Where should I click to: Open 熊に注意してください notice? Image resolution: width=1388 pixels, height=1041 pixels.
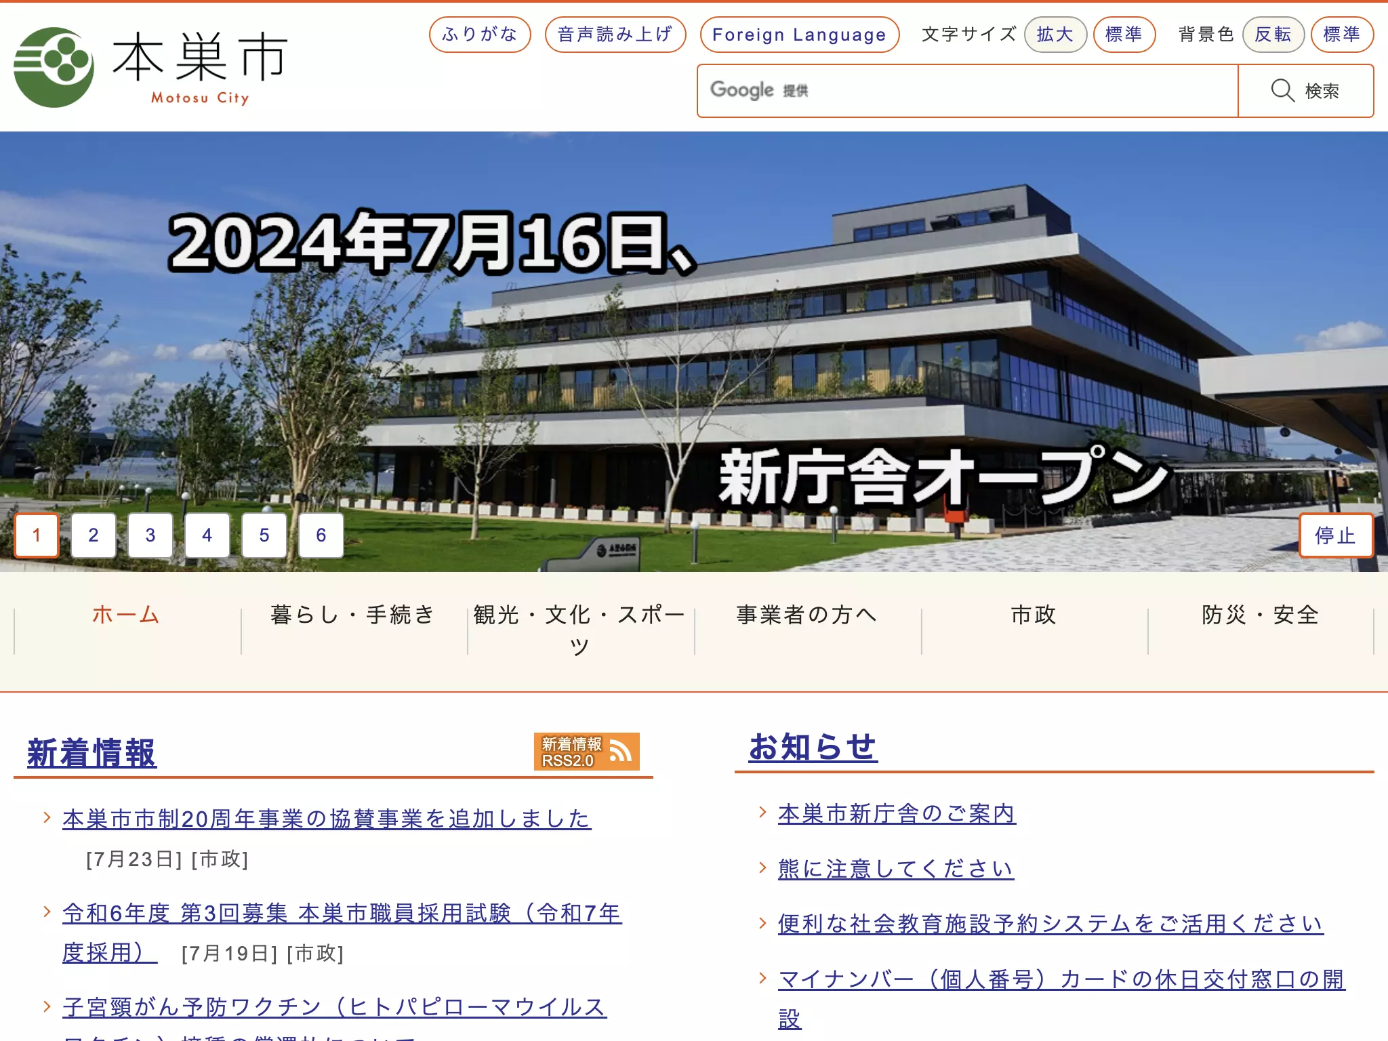896,868
